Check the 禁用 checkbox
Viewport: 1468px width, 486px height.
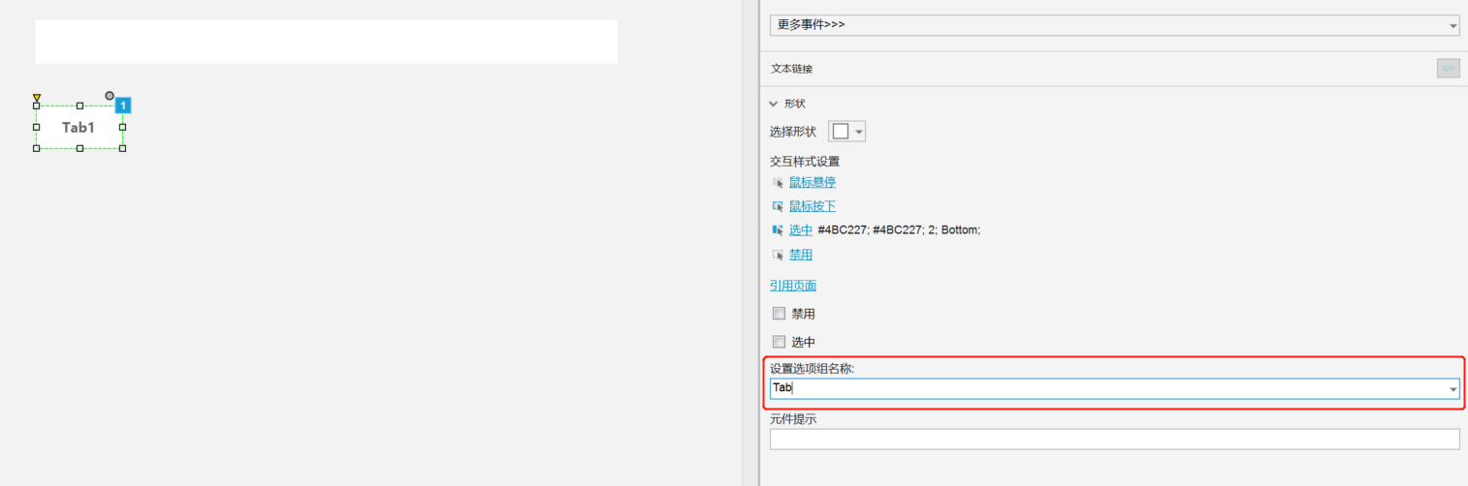coord(779,314)
